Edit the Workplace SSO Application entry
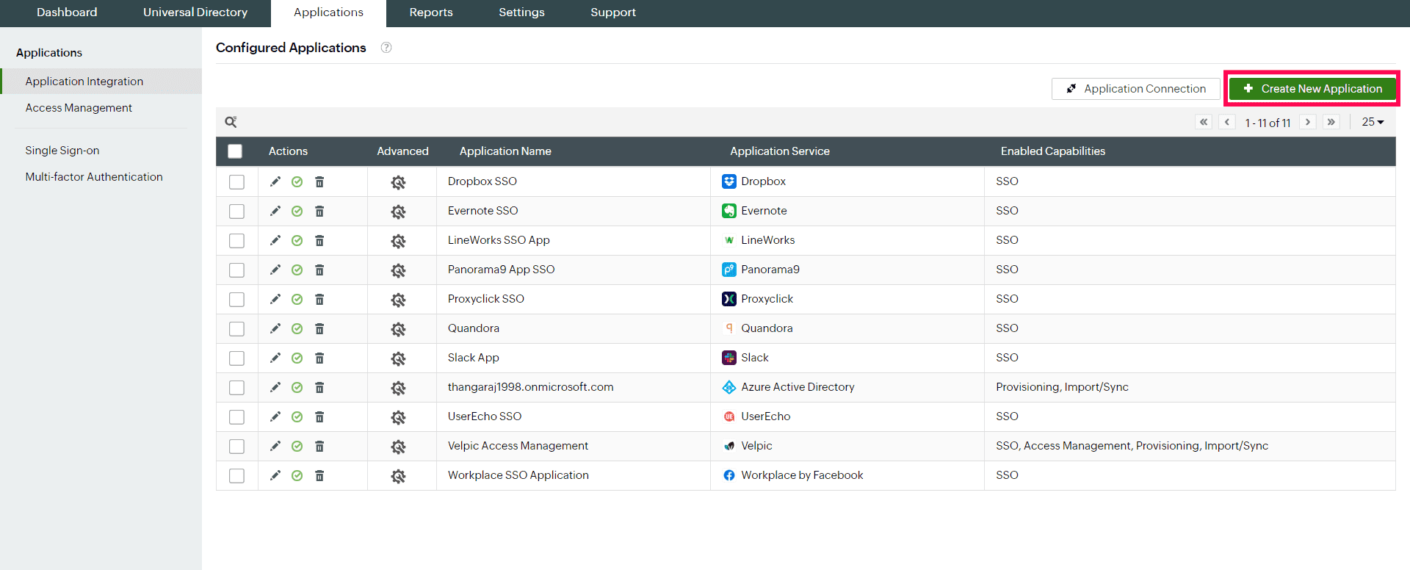Screen dimensions: 1410x570 (x=275, y=475)
